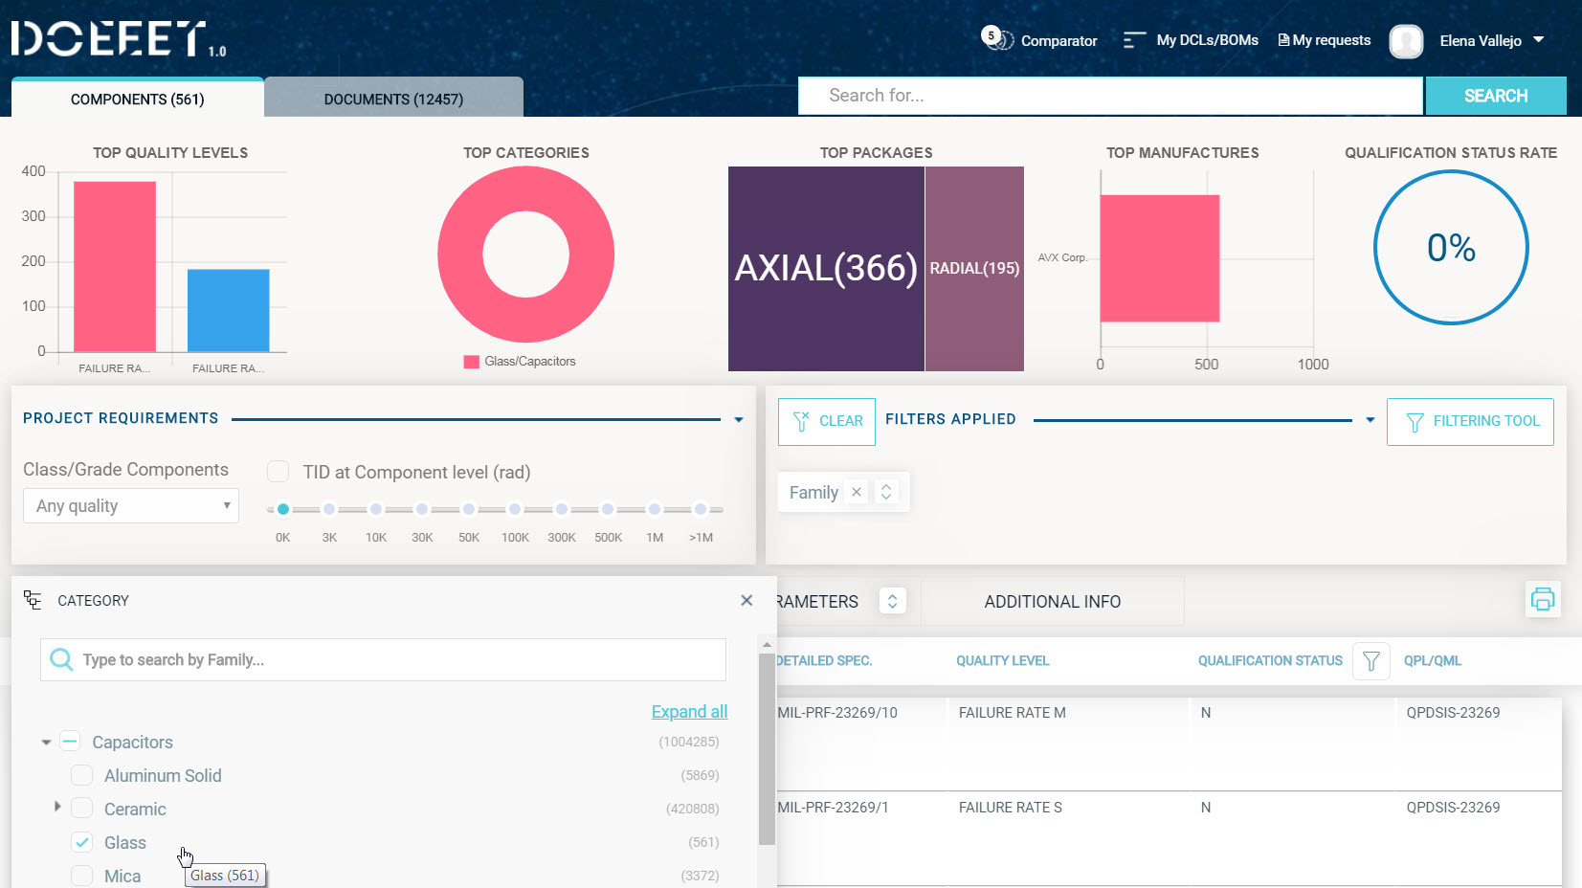Click Qualification Status filter funnel icon
The width and height of the screenshot is (1582, 888).
click(1370, 661)
